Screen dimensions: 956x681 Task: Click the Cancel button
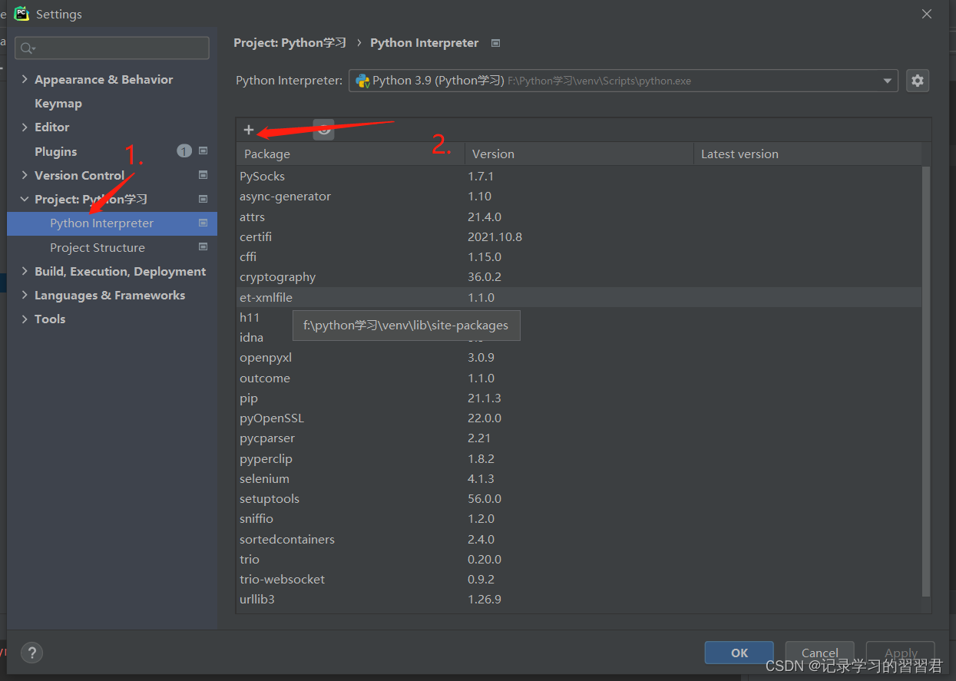tap(819, 653)
